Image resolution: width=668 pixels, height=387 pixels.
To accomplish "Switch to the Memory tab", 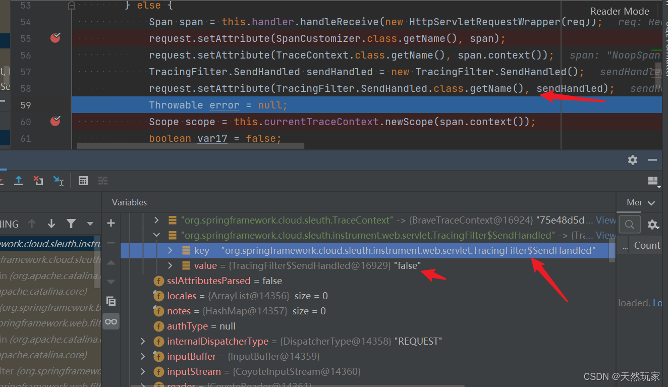I will pos(634,202).
